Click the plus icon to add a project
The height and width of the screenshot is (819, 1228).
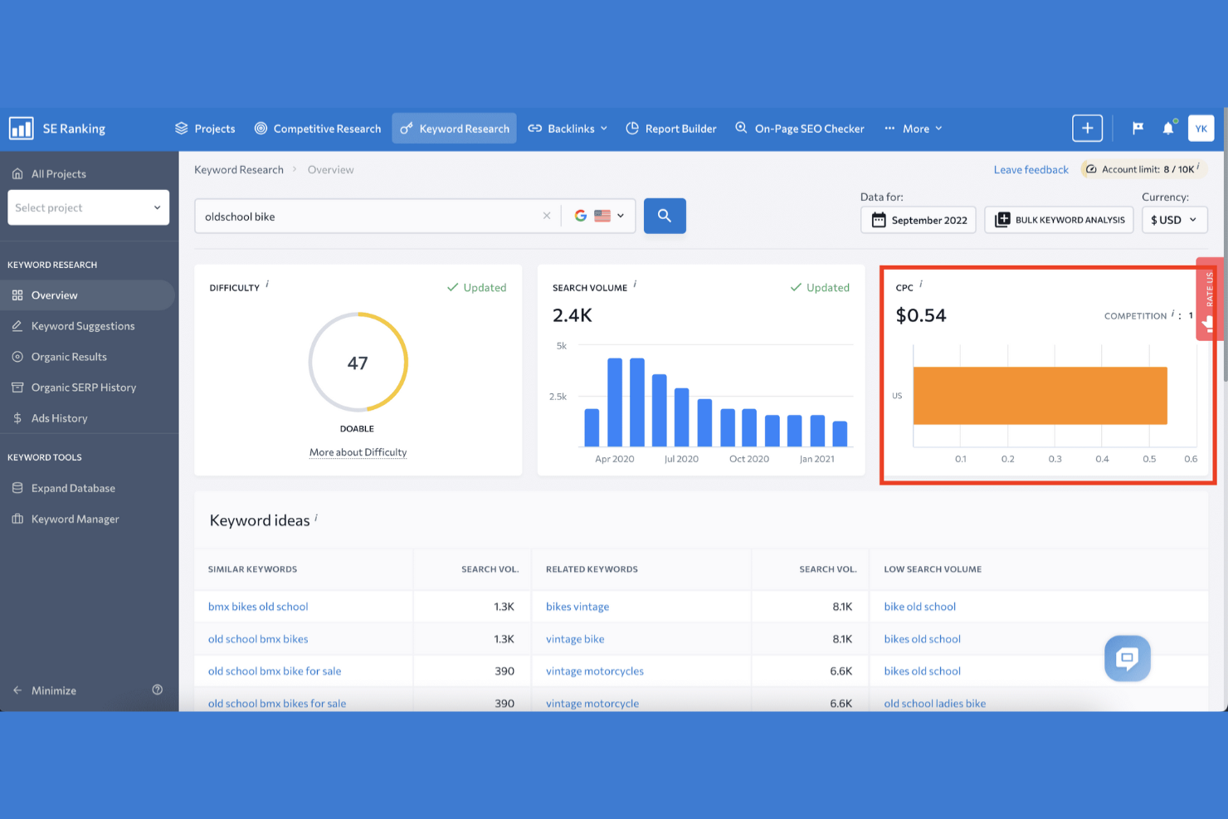click(1087, 128)
